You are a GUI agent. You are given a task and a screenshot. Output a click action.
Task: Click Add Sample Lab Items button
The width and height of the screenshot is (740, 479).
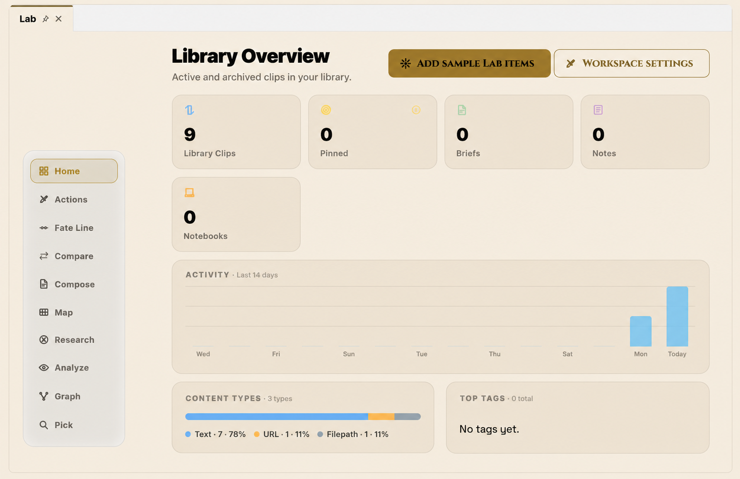point(469,64)
